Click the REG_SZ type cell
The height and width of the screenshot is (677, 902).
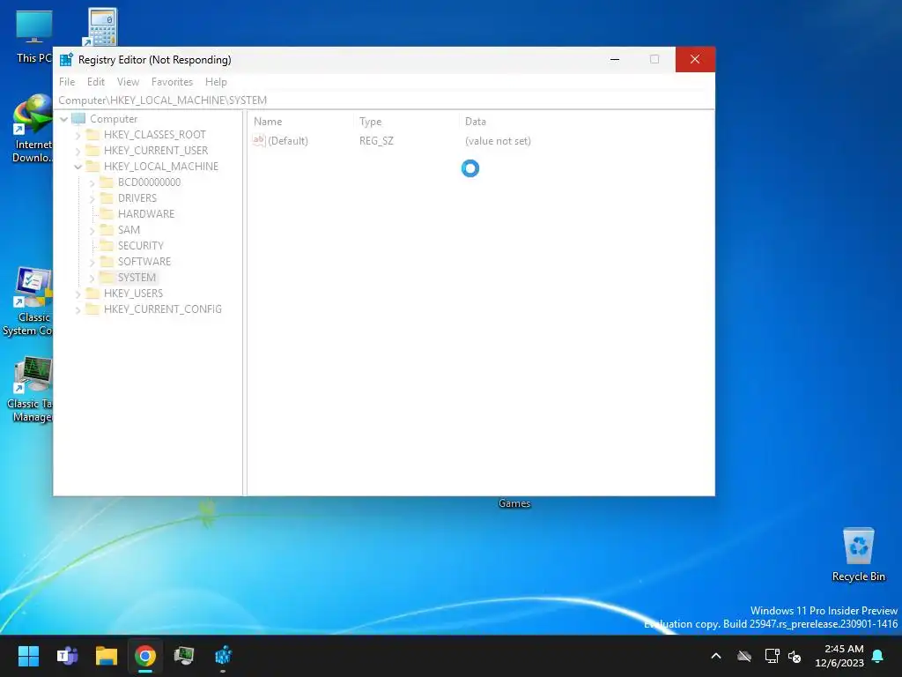[376, 141]
